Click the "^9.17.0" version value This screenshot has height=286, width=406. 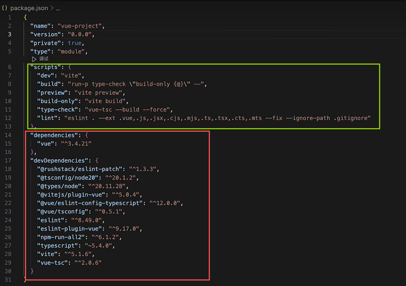click(x=124, y=229)
